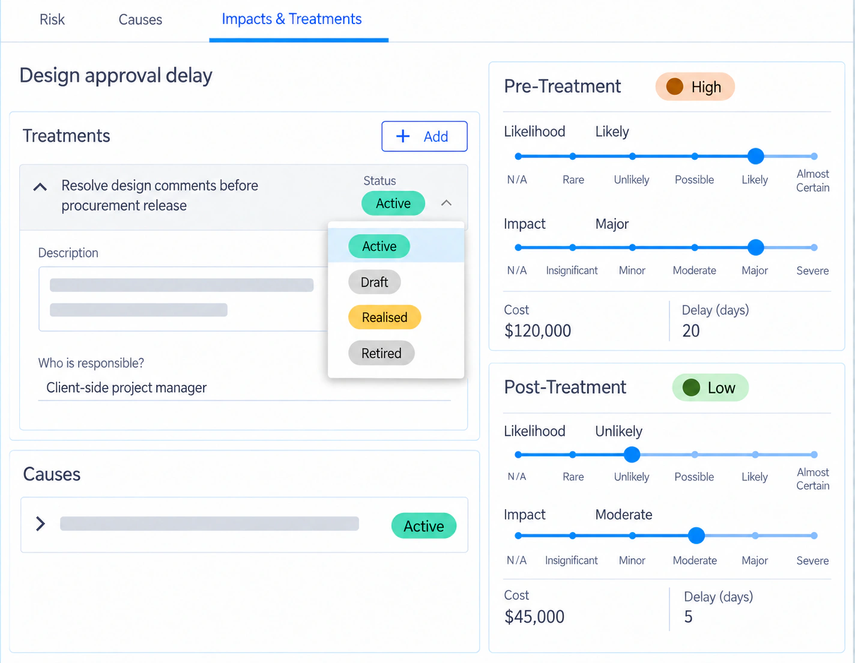Set Pre-Treatment Impact to Insignificant
The image size is (855, 663).
pos(573,247)
